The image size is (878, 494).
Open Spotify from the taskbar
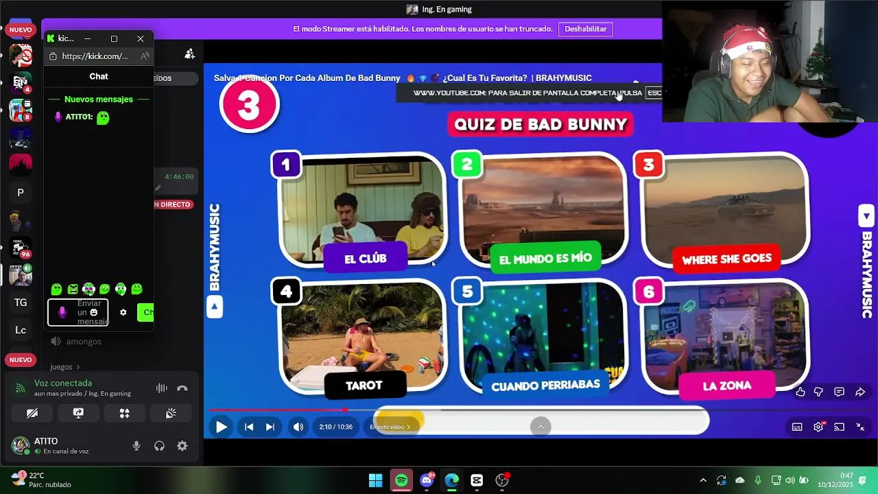pyautogui.click(x=401, y=480)
